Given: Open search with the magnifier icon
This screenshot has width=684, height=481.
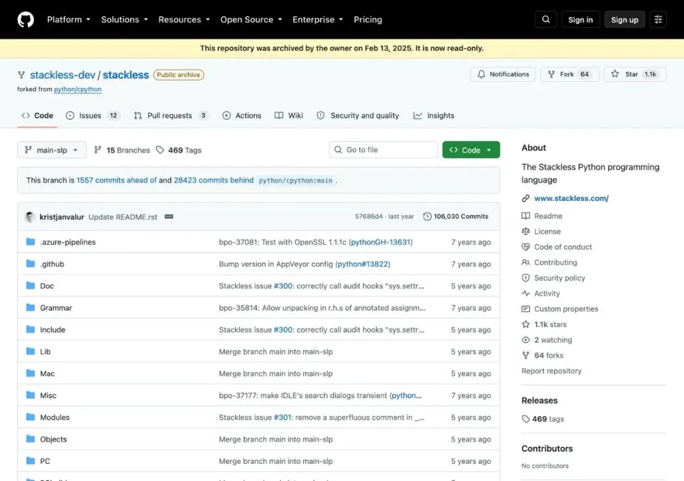Looking at the screenshot, I should pyautogui.click(x=546, y=20).
